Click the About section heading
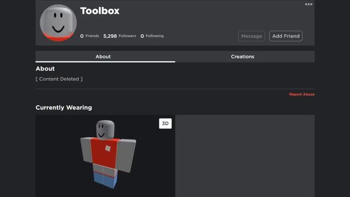 pyautogui.click(x=45, y=68)
